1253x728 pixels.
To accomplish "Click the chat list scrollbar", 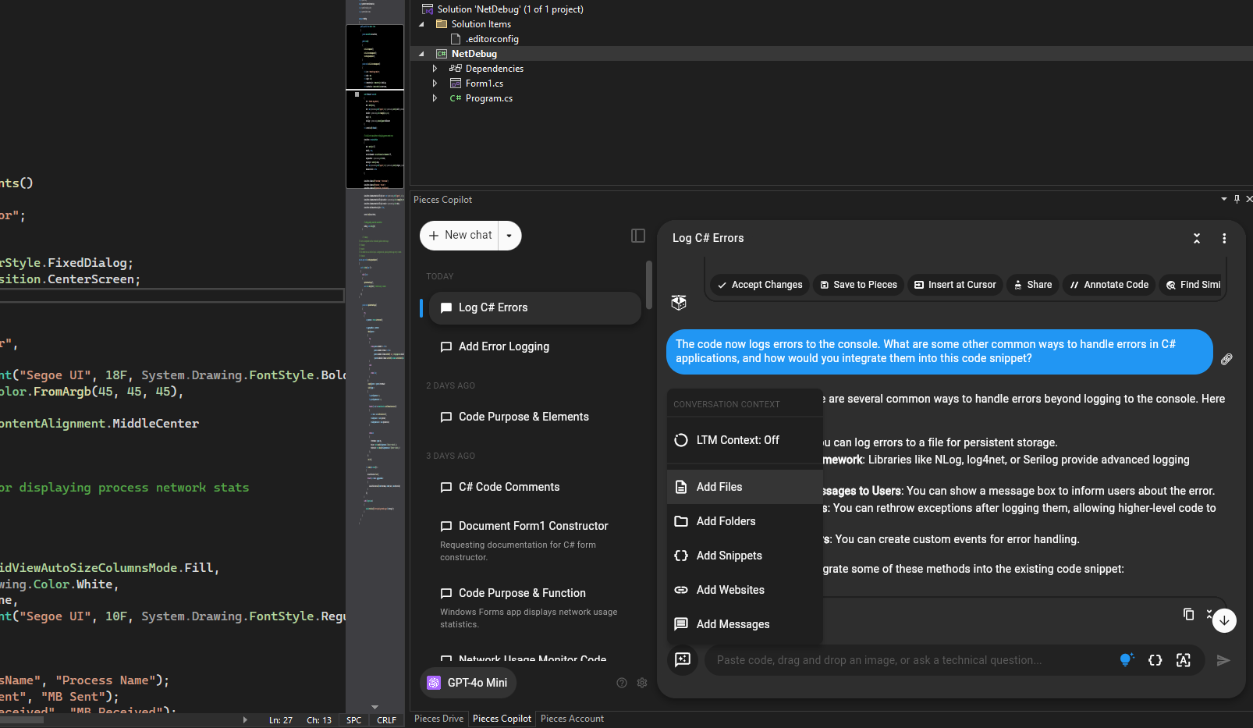I will [x=649, y=285].
